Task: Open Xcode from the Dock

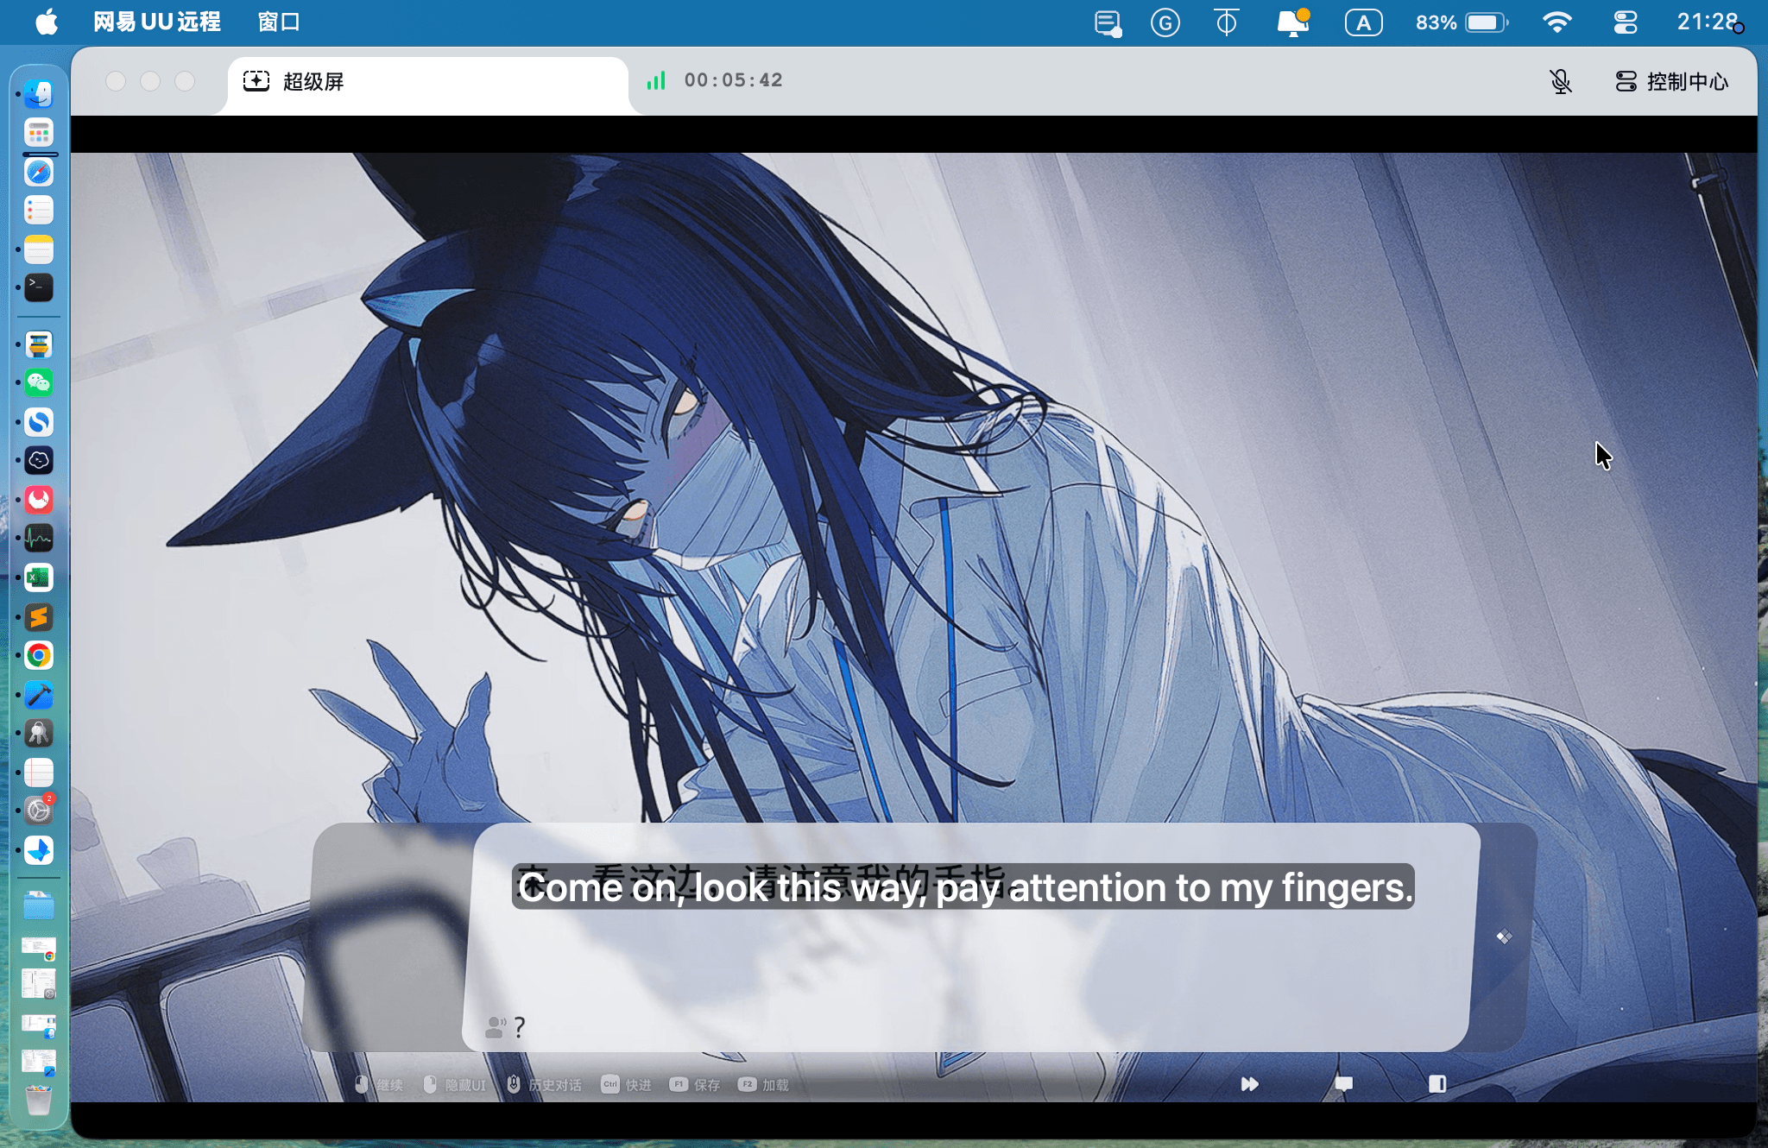Action: coord(39,695)
